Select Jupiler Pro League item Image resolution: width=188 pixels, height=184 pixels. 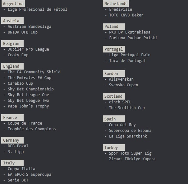click(28, 49)
